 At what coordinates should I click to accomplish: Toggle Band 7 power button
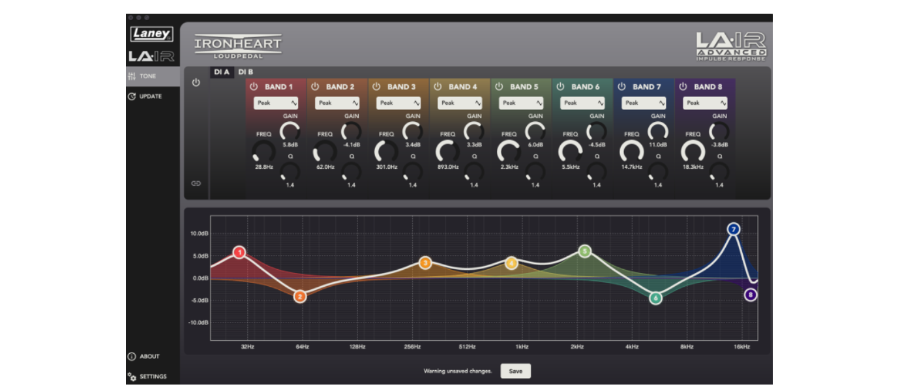(x=621, y=87)
